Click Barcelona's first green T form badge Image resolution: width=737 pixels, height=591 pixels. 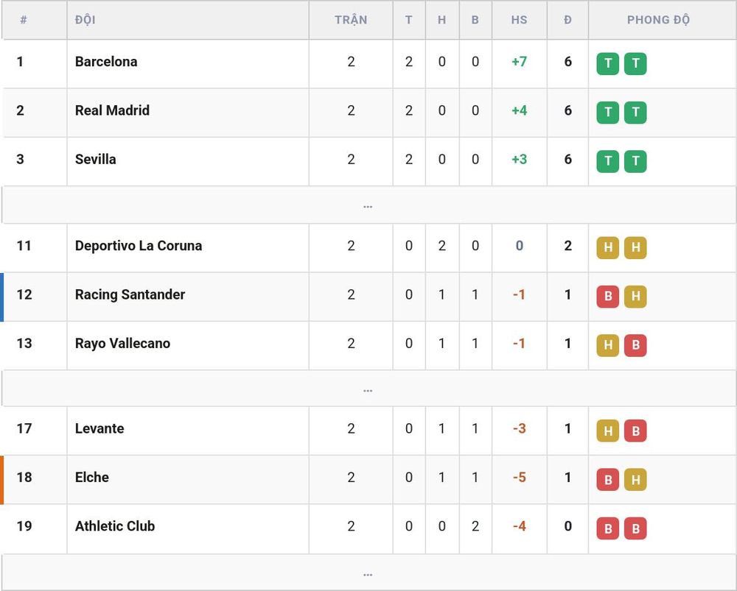608,63
